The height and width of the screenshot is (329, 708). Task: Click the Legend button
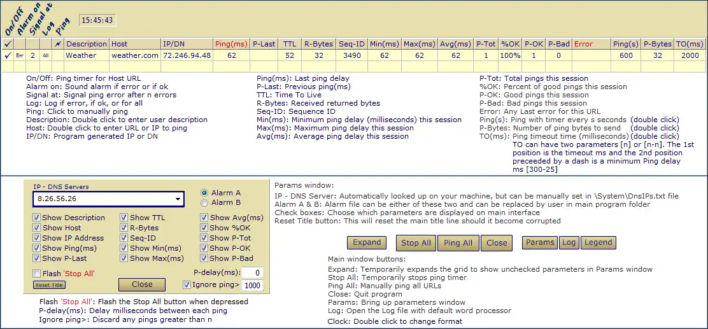[x=598, y=242]
